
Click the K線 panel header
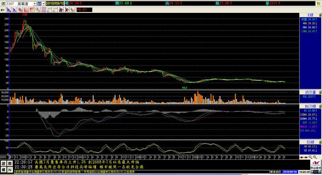pos(310,15)
